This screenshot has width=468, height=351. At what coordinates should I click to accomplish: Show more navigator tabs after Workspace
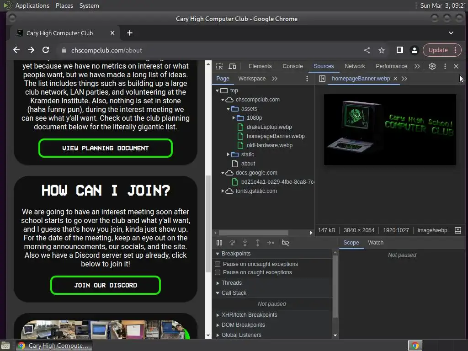click(x=275, y=79)
